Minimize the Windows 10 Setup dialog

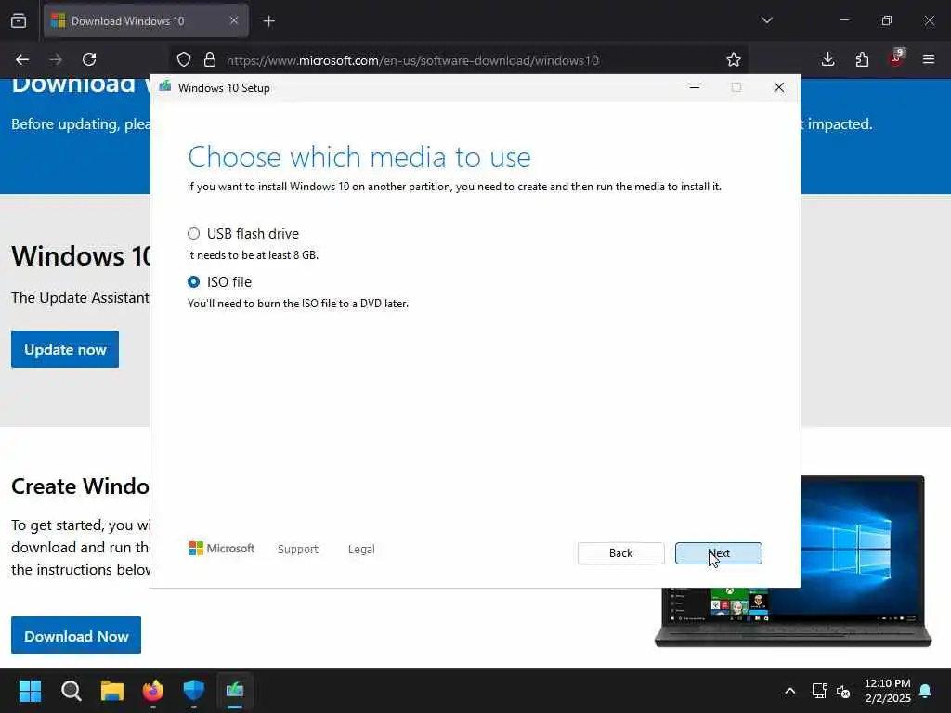(695, 87)
